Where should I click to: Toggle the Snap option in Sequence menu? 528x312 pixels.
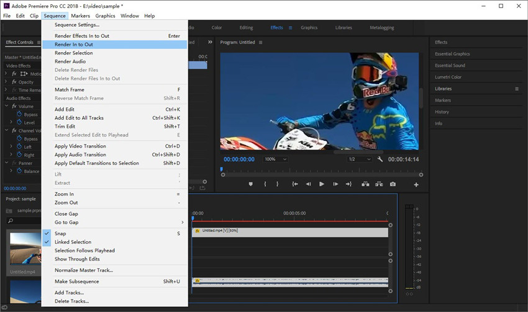point(60,234)
